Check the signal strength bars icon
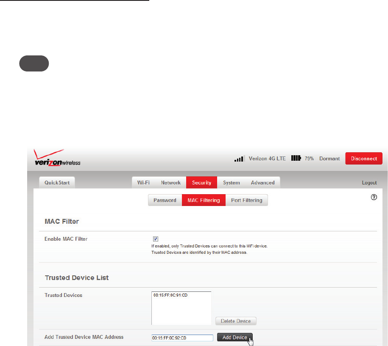Viewport: 388px width, 346px height. pos(240,159)
